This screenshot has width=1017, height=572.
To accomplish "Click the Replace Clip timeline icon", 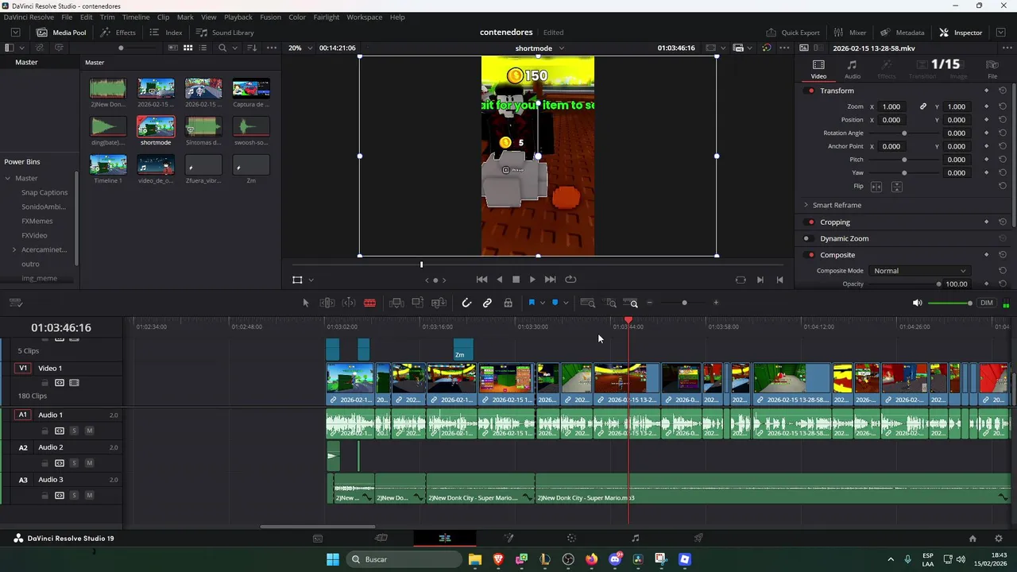I will [x=439, y=303].
